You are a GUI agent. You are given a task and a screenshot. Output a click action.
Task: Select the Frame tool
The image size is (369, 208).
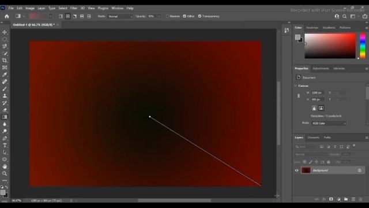[5, 68]
